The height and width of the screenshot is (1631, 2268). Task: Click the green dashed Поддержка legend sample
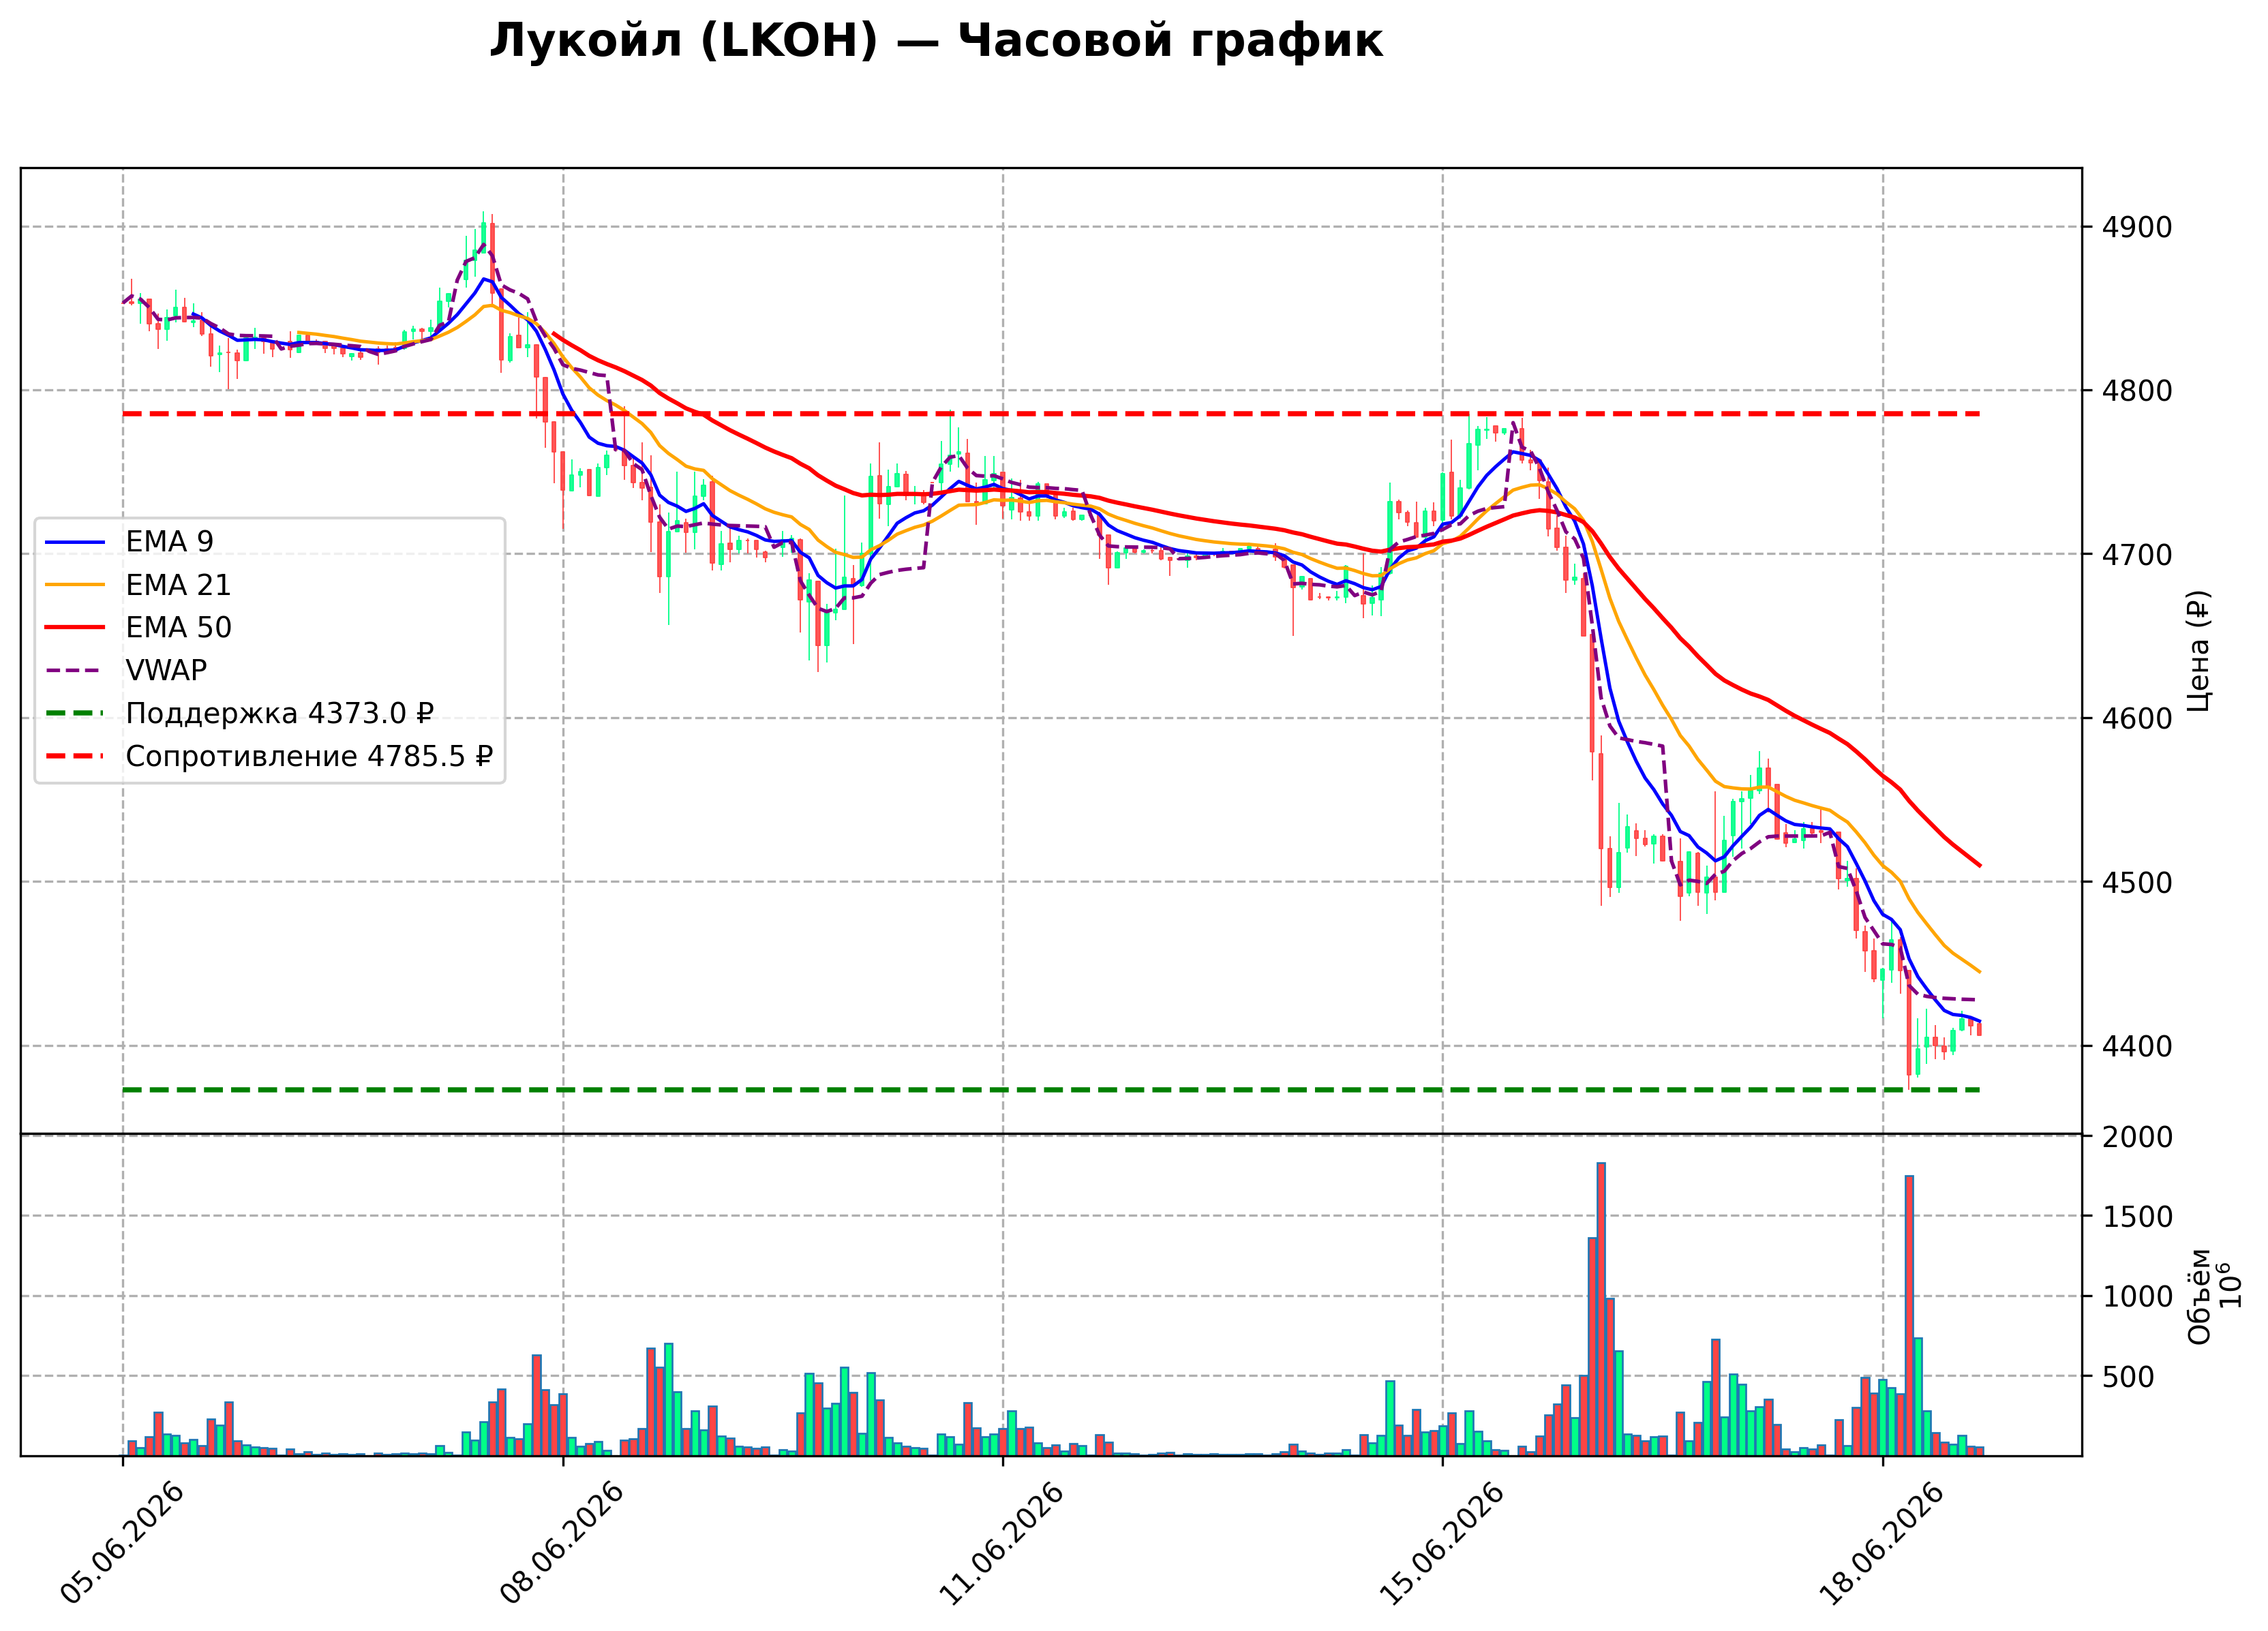75,714
